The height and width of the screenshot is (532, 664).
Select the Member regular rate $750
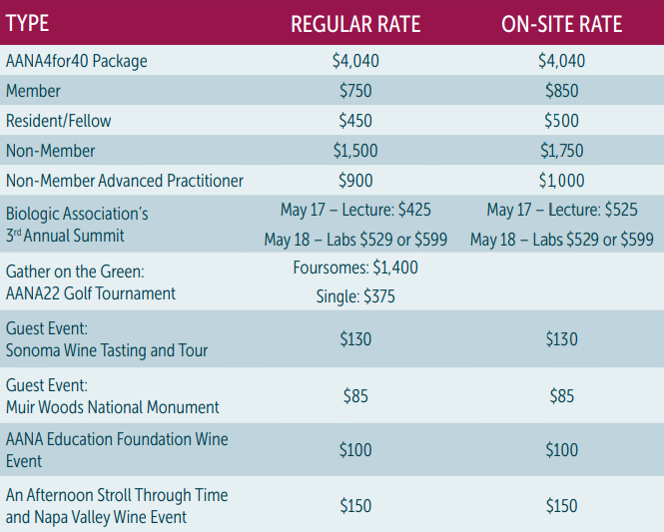355,91
